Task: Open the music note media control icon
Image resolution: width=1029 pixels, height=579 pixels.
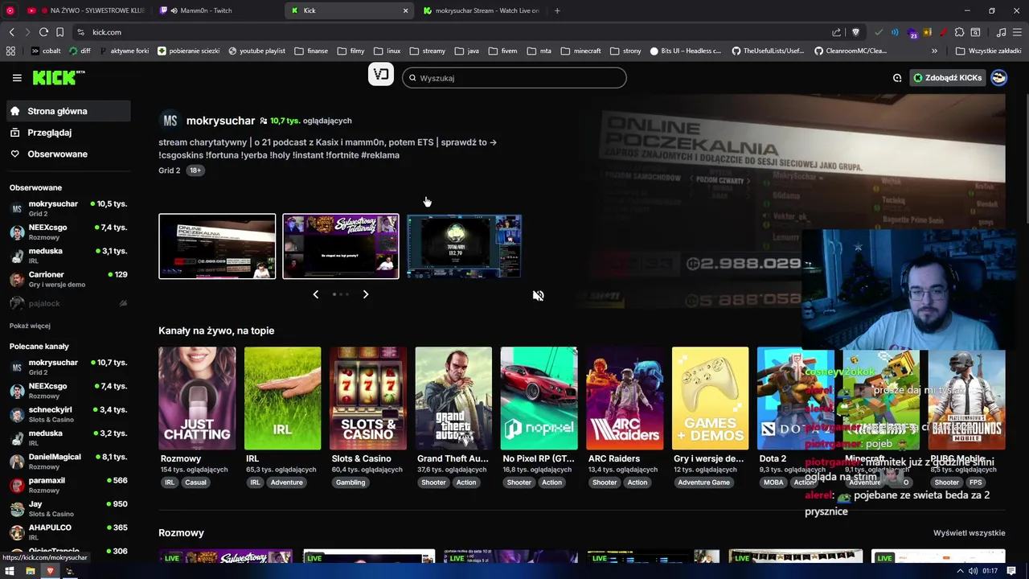Action: click(1001, 32)
